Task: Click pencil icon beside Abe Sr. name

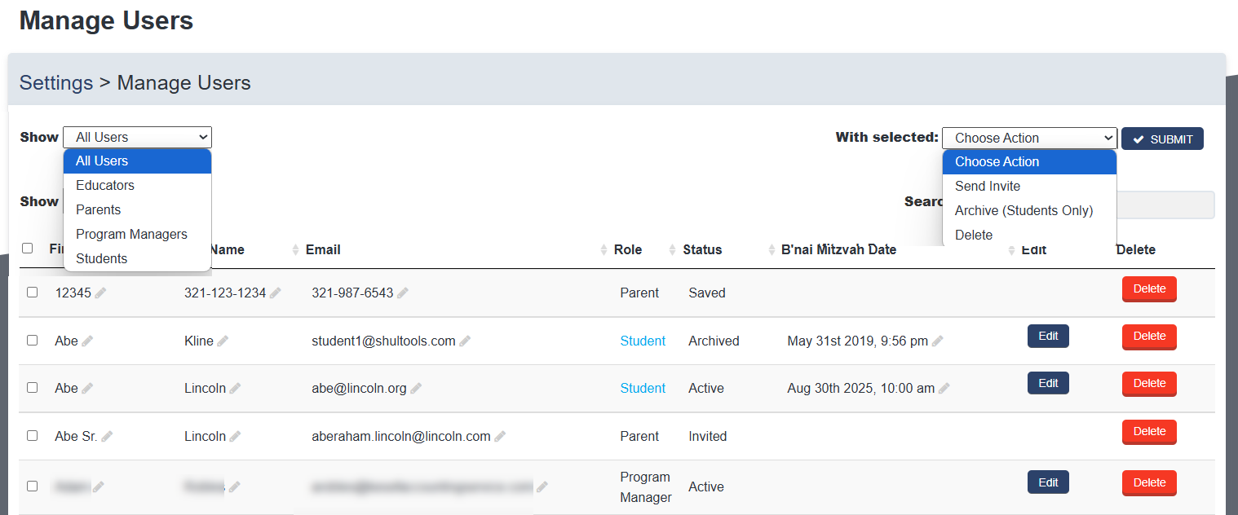Action: tap(107, 437)
